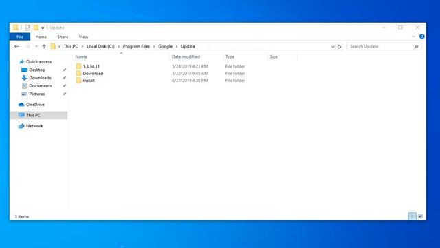The width and height of the screenshot is (440, 248).
Task: Open Documents in navigation pane
Action: [x=41, y=85]
